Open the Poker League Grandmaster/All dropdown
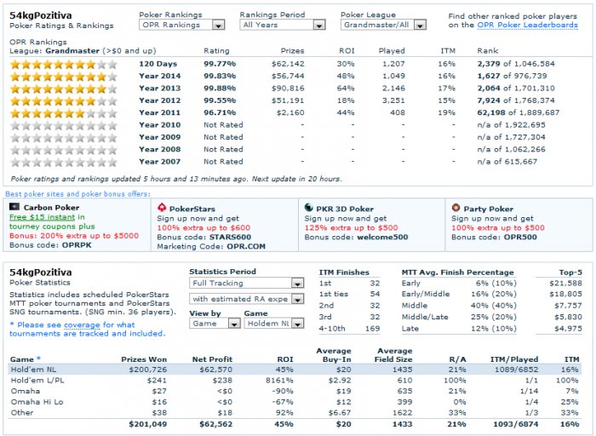Viewport: 596px width, 436px height. coord(383,25)
